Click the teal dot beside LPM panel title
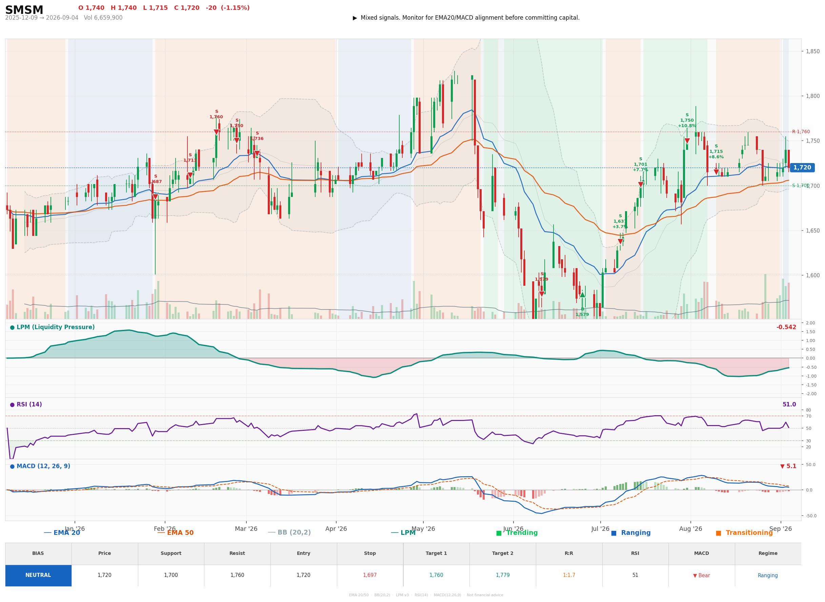Screen dimensions: 825x602 tap(12, 327)
